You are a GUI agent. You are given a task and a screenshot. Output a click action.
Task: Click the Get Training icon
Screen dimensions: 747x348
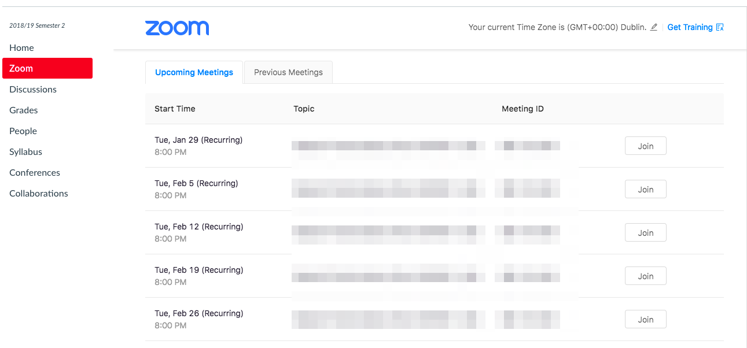(720, 27)
